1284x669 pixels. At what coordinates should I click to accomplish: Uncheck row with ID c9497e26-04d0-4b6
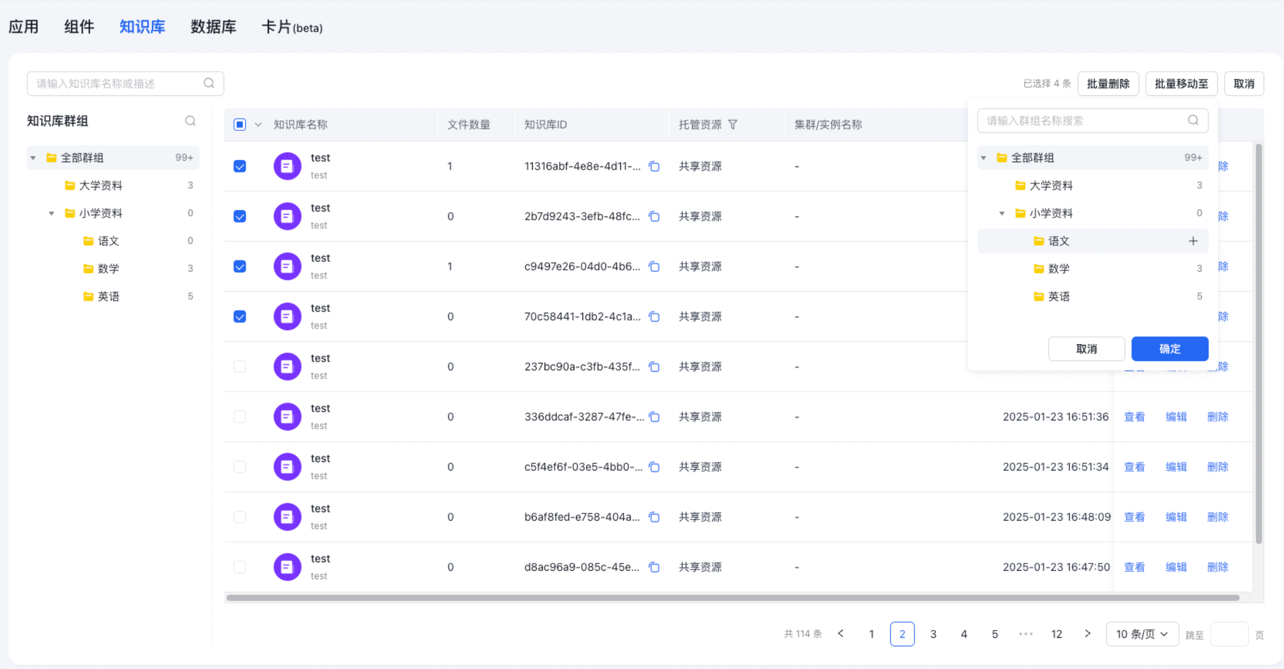click(x=240, y=266)
